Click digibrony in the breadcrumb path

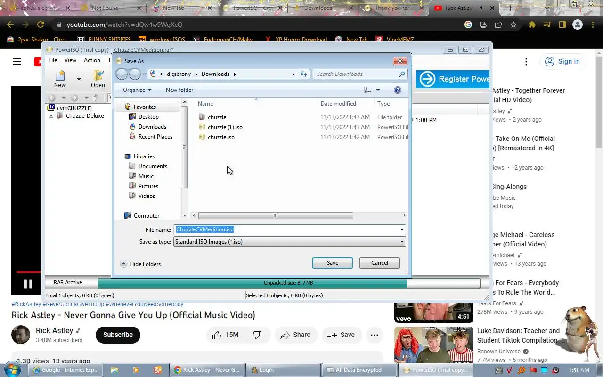179,74
